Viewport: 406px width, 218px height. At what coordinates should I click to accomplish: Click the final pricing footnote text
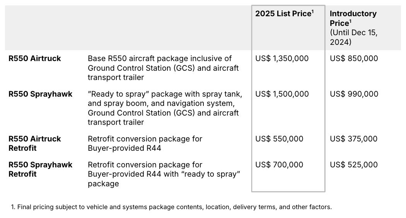(171, 207)
